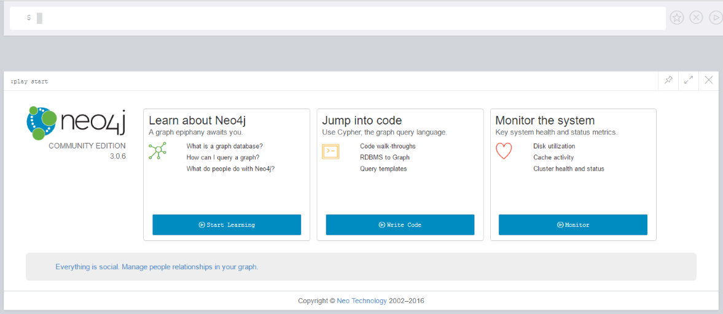Pin the :play start frame
Viewport: 723px width, 314px height.
pyautogui.click(x=668, y=80)
